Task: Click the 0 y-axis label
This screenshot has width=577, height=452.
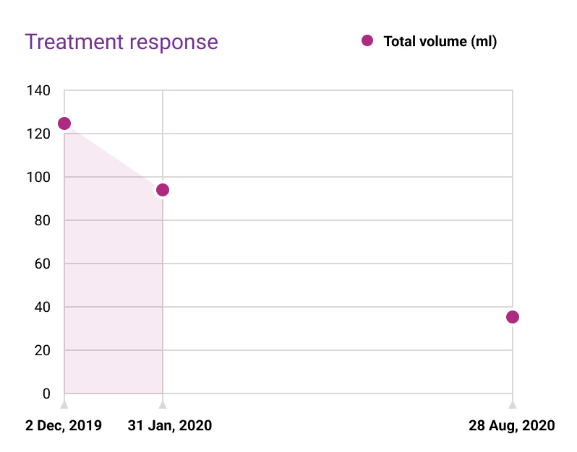Action: (x=46, y=394)
